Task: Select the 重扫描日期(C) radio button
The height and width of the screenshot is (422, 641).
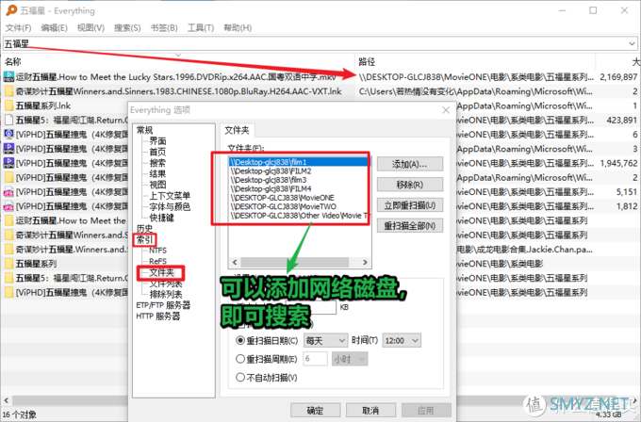Action: coord(240,340)
